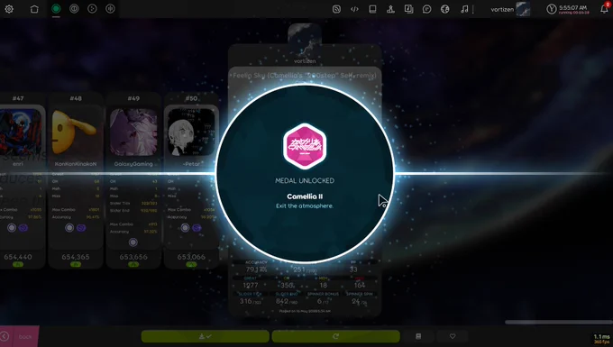Click the #49 rank label
Viewport: 613px width, 347px height.
point(133,98)
